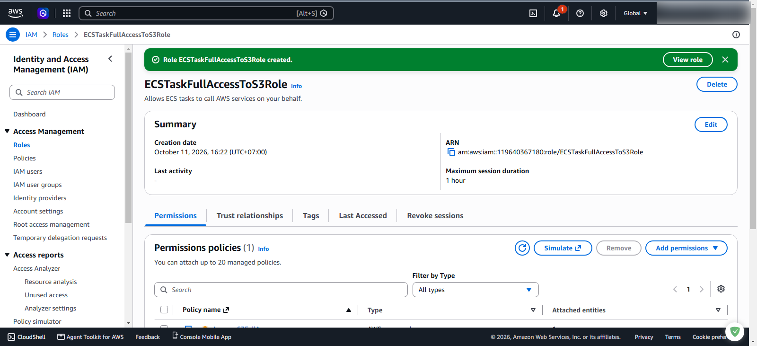This screenshot has height=346, width=757.
Task: Switch to the Trust relationships tab
Action: point(250,215)
